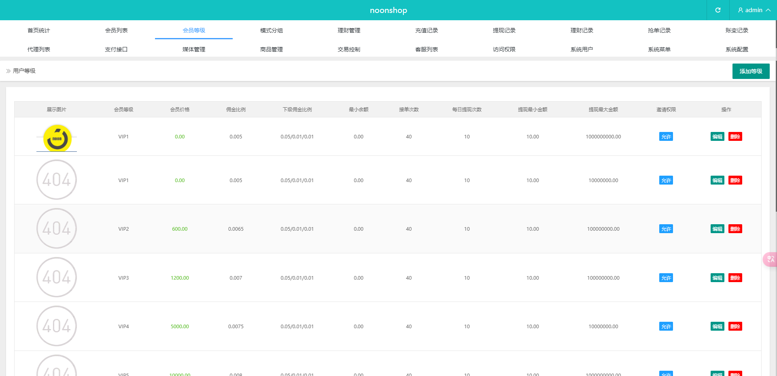Screen dimensions: 777x376
Task: Click the 邀请权限 column header
Action: pos(666,109)
